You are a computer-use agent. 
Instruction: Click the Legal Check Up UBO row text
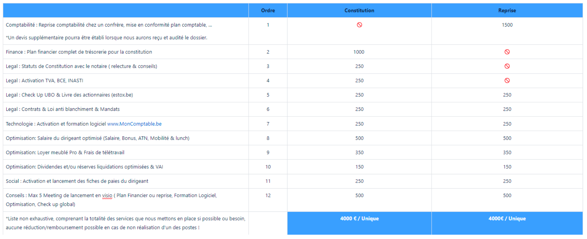tap(69, 95)
